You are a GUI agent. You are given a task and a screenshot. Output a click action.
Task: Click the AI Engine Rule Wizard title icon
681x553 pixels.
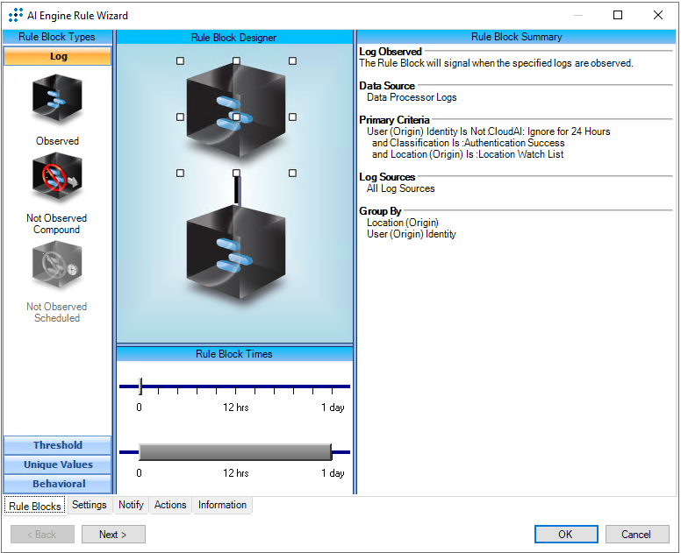point(15,15)
